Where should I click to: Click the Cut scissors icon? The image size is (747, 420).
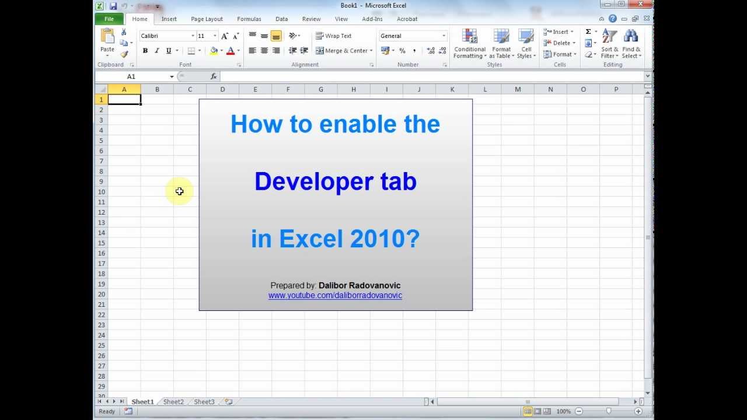(124, 32)
